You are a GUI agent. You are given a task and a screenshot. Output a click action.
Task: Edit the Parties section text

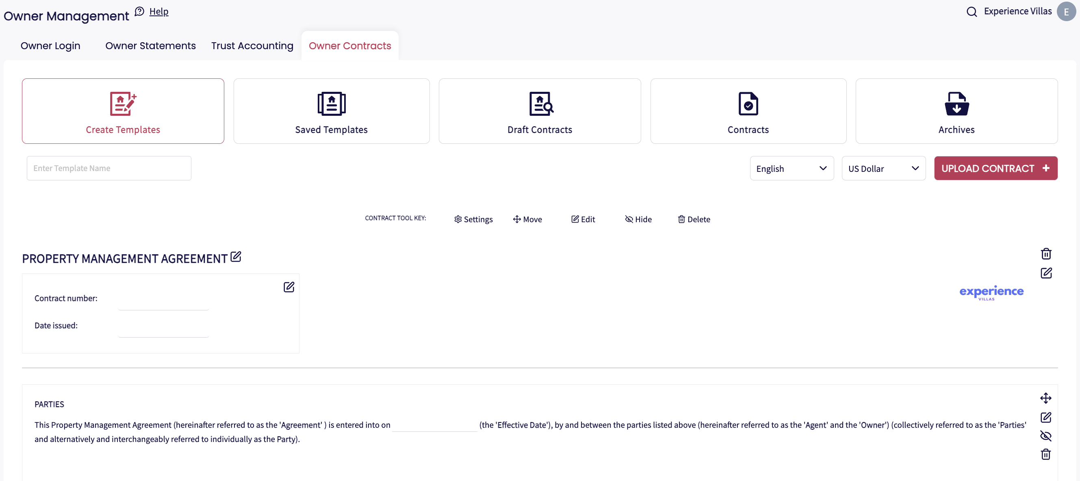click(1045, 417)
